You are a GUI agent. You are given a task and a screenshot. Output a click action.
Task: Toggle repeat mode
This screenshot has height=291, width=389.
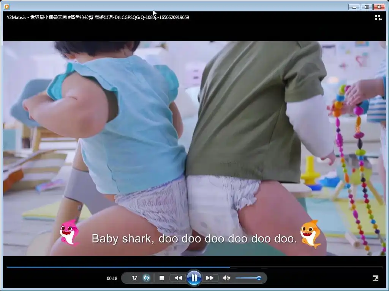[x=146, y=278]
